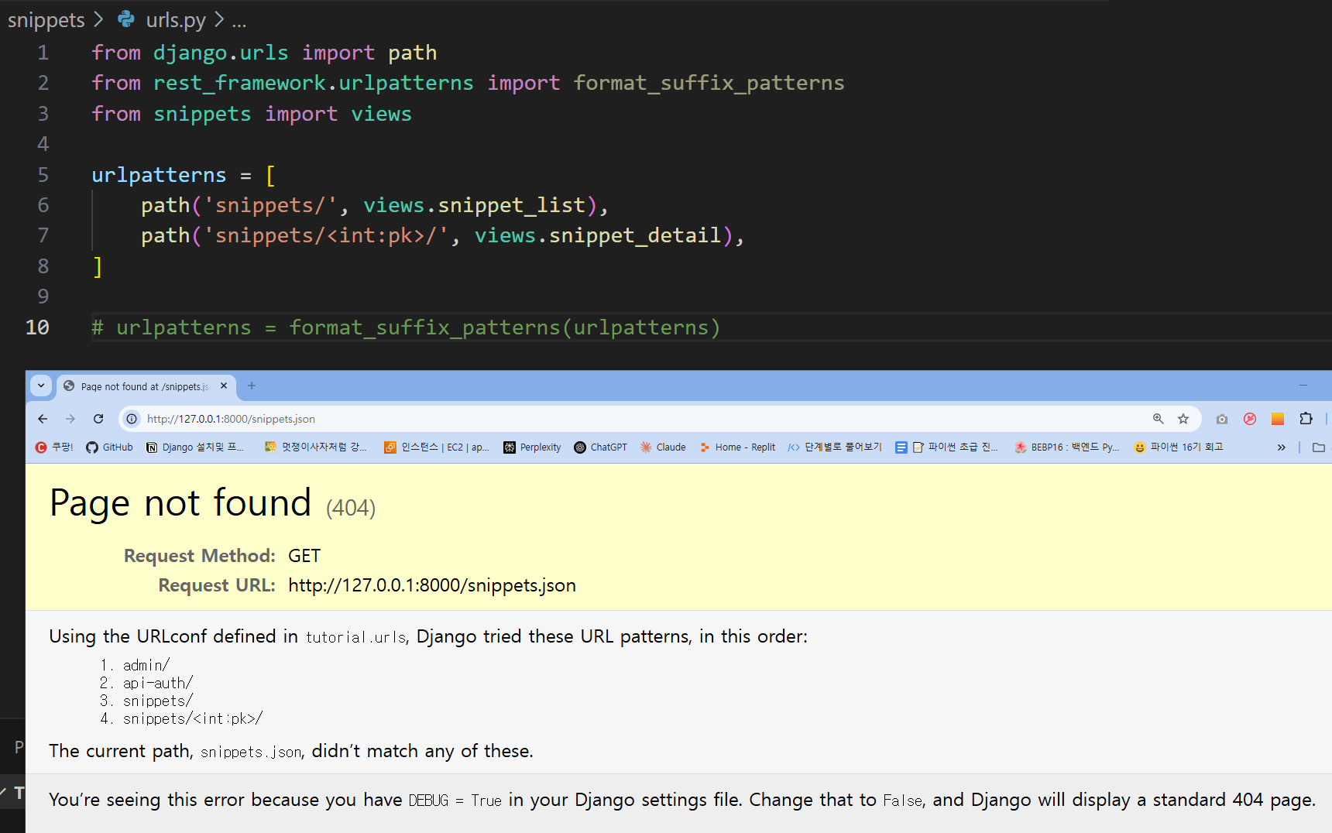Click the line number 5 in gutter
This screenshot has height=833, width=1332.
43,175
